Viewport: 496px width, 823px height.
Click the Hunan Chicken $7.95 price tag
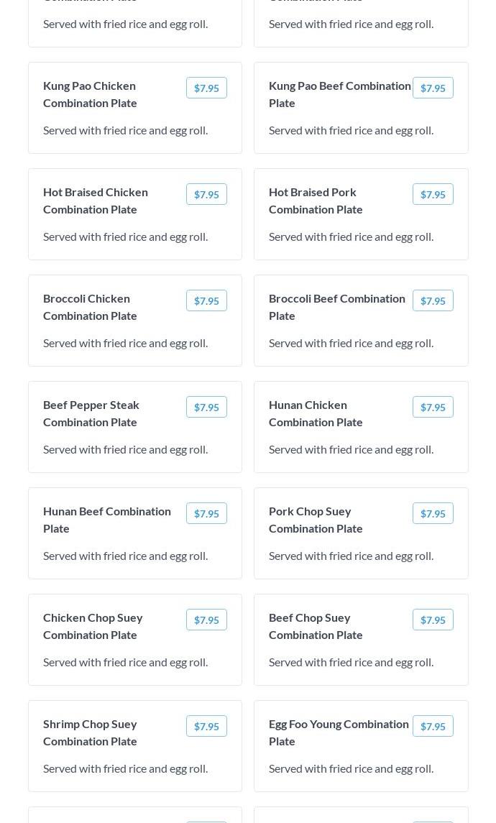[x=433, y=407]
